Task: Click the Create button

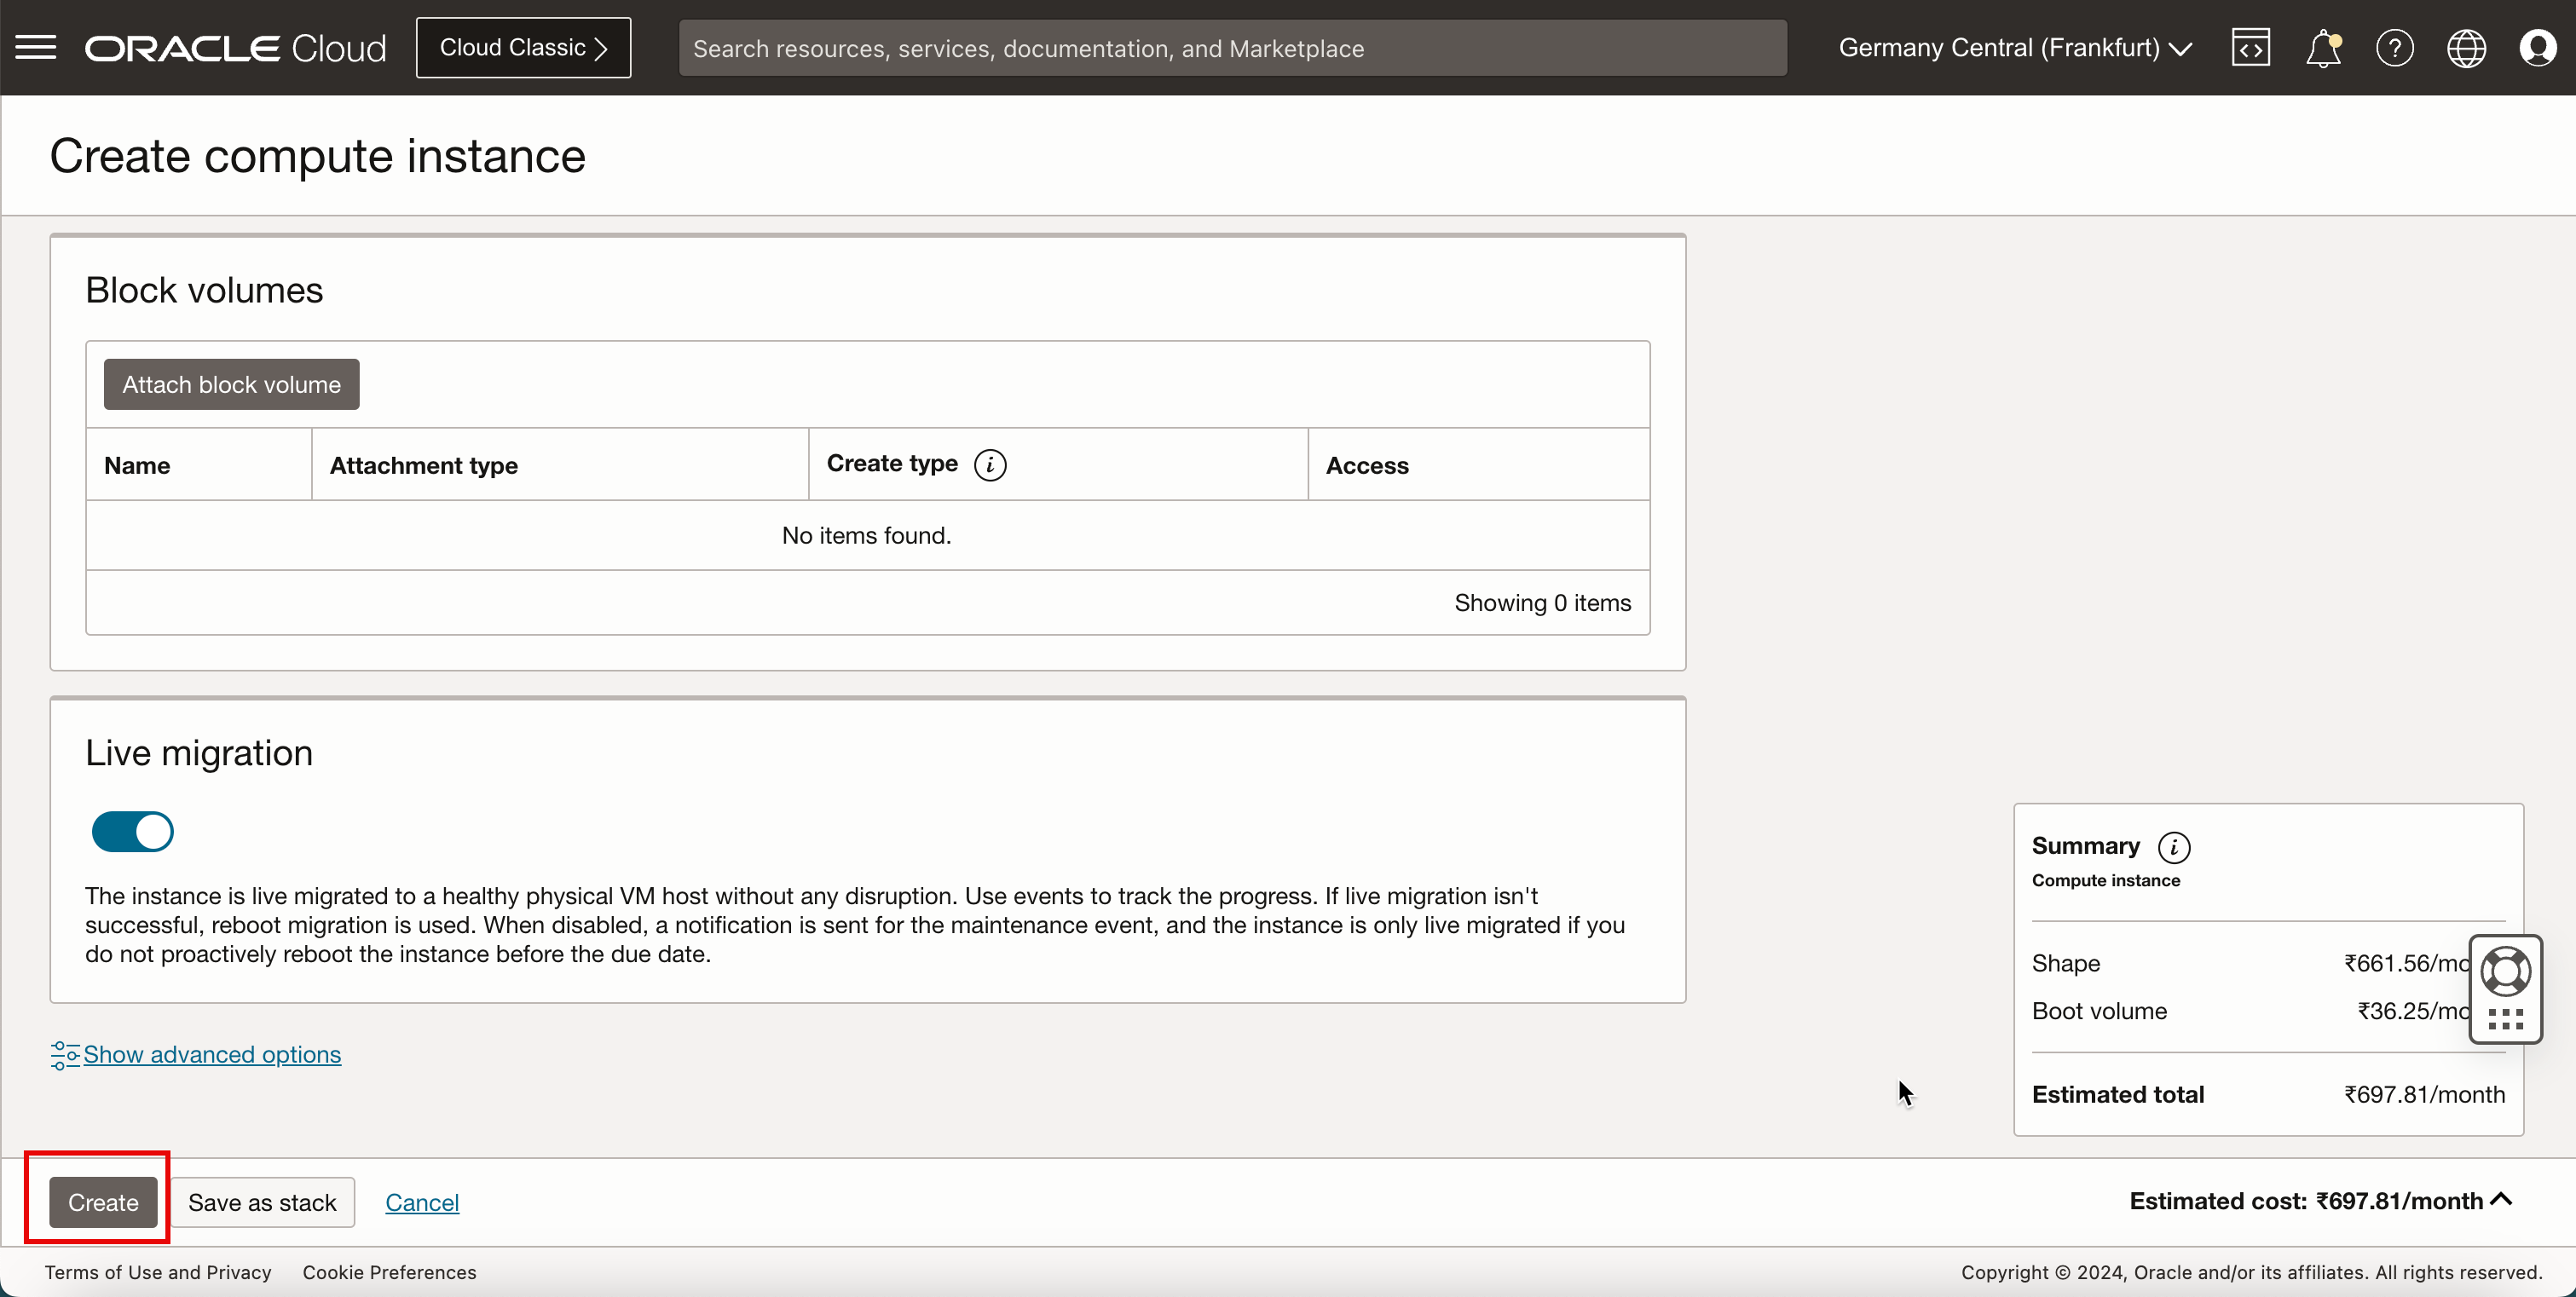Action: click(x=103, y=1202)
